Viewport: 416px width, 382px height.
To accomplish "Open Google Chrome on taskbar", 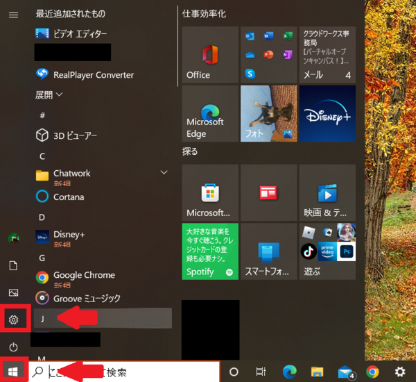I will tap(372, 372).
